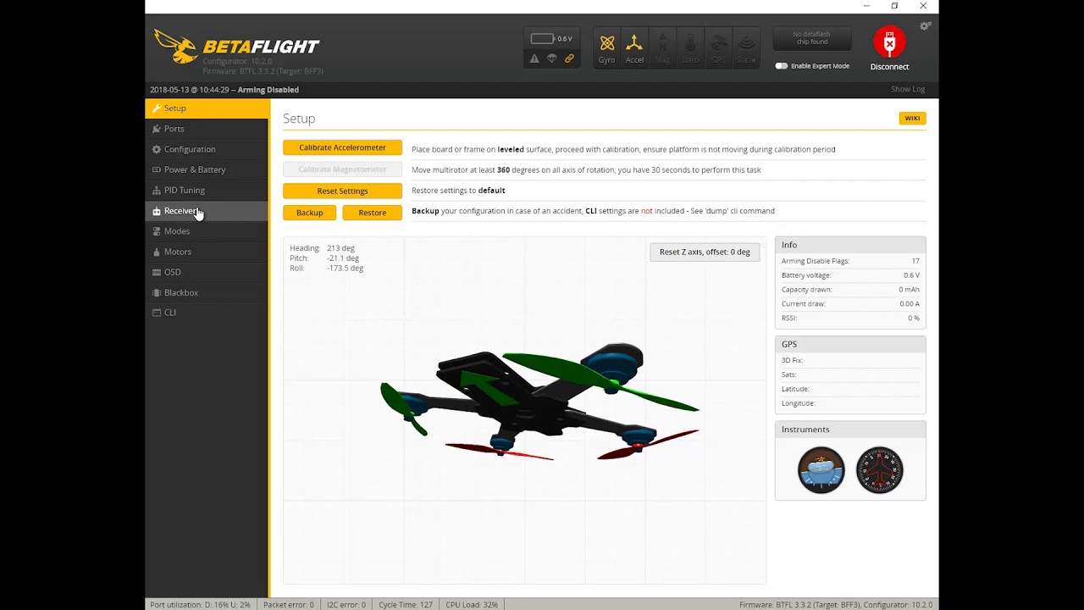Click the Current draw row in Info
The image size is (1084, 610).
click(850, 304)
